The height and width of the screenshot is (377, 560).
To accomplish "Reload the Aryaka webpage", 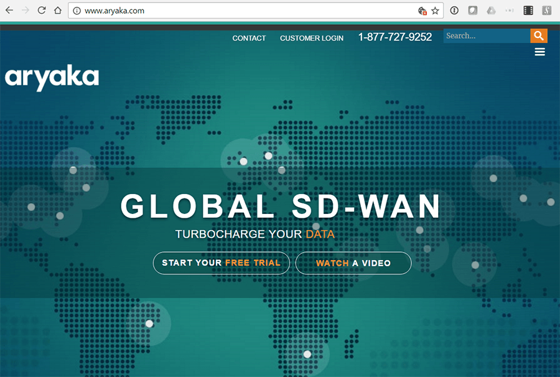I will tap(41, 10).
